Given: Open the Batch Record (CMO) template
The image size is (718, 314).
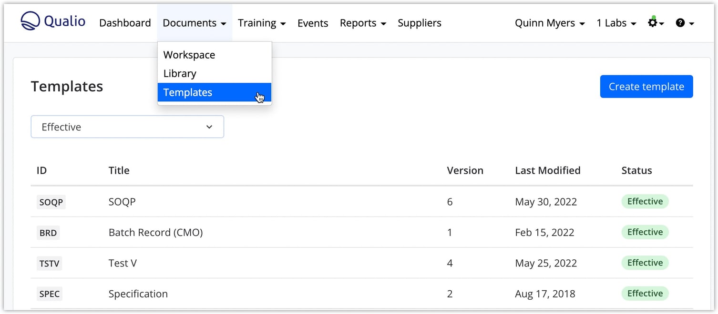Looking at the screenshot, I should coord(155,232).
